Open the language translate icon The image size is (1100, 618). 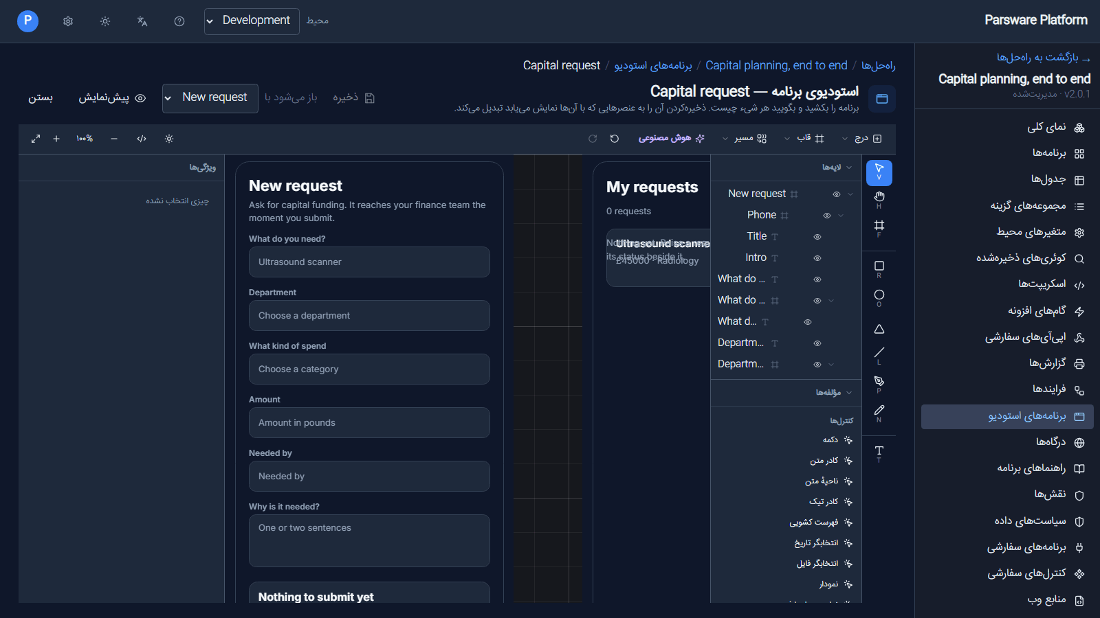(x=142, y=21)
